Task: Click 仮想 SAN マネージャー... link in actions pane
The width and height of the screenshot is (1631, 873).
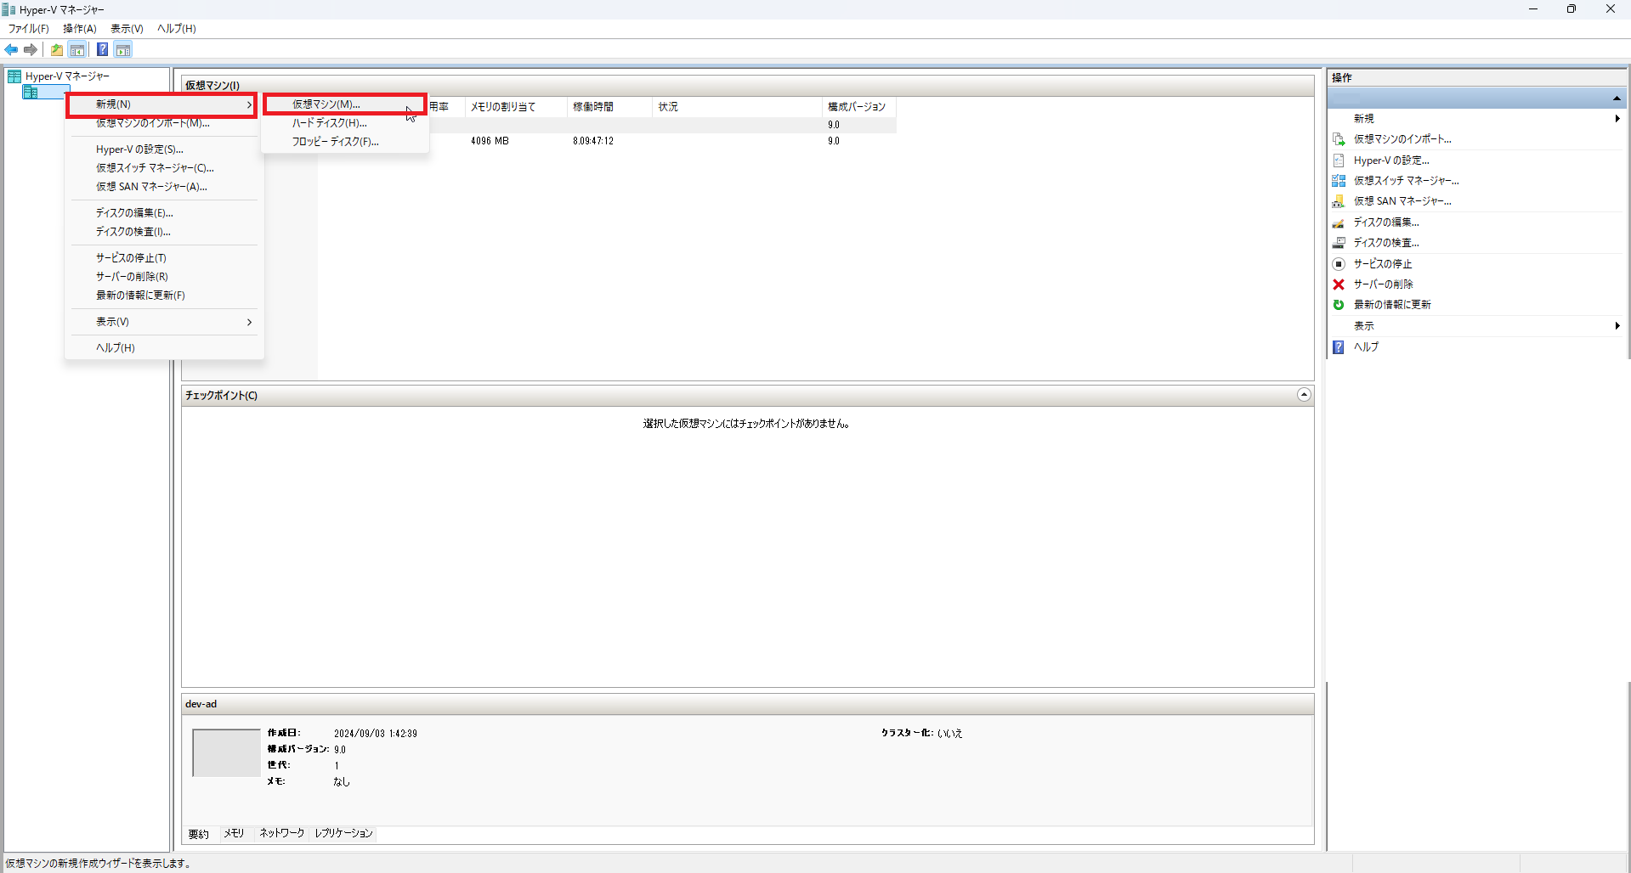Action: coord(1402,201)
